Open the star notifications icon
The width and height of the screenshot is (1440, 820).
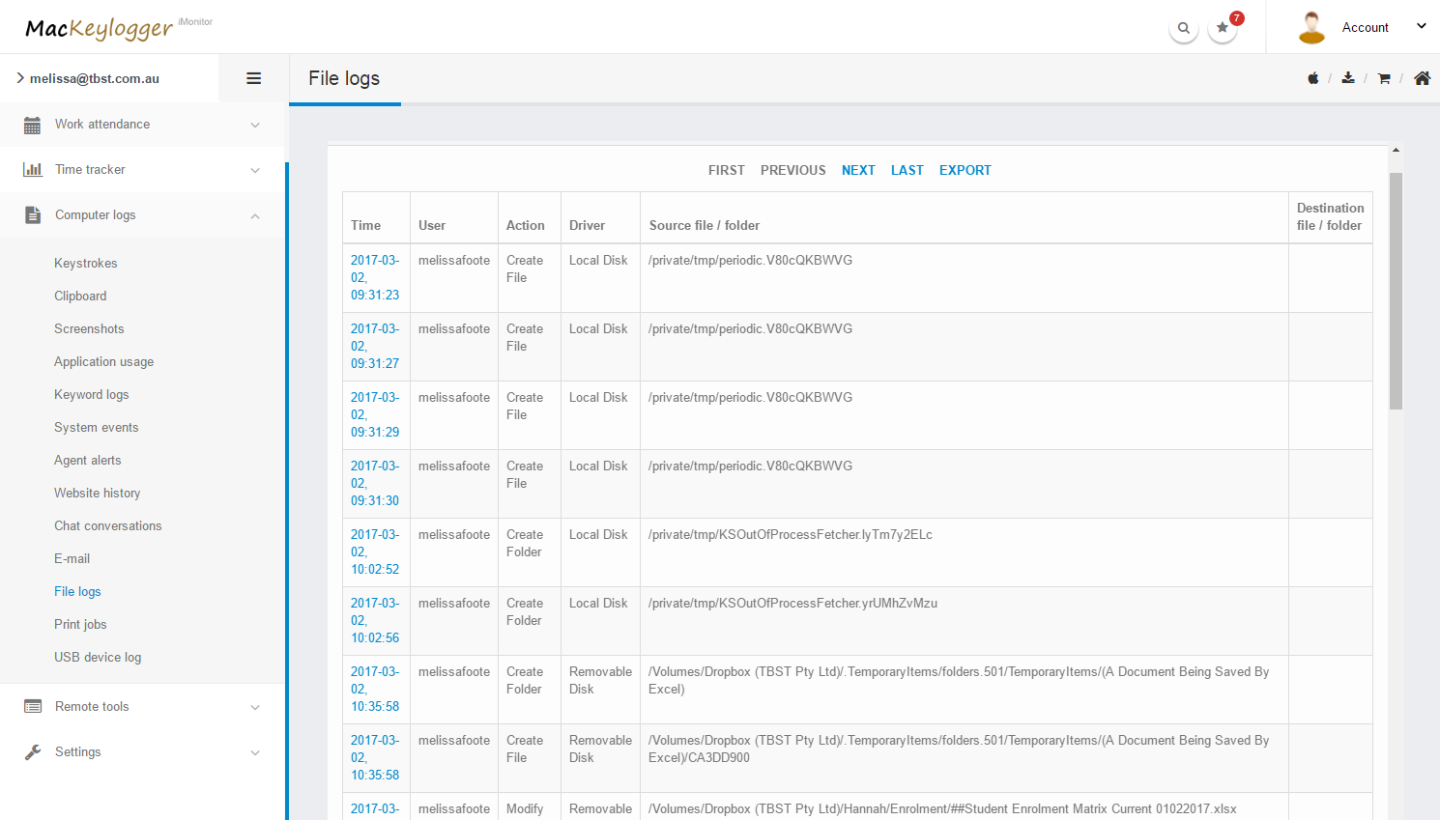pos(1223,28)
